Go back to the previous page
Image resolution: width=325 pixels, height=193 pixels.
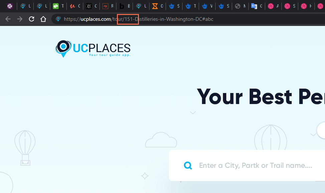coord(8,19)
